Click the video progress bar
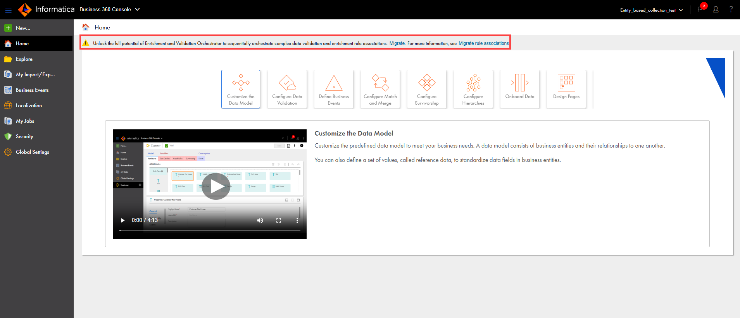 click(x=210, y=230)
